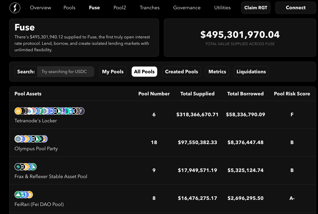Select the All Pools filter
Viewport: 318px width, 214px height.
pos(144,72)
